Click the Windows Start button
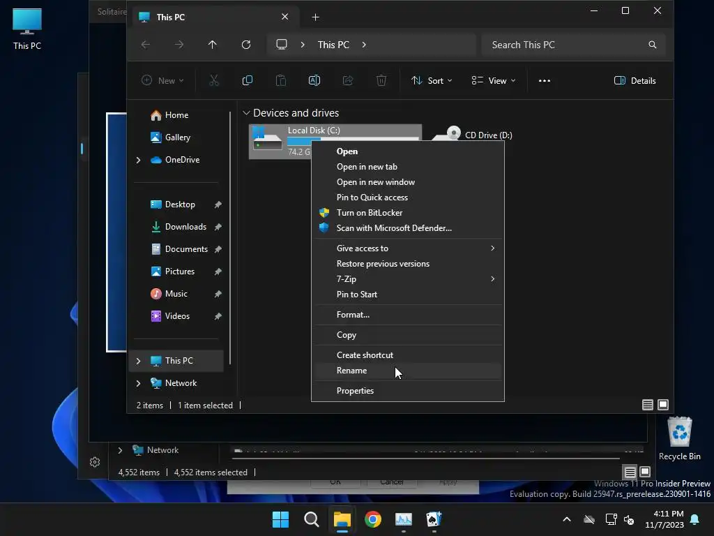The width and height of the screenshot is (714, 536). pyautogui.click(x=280, y=519)
